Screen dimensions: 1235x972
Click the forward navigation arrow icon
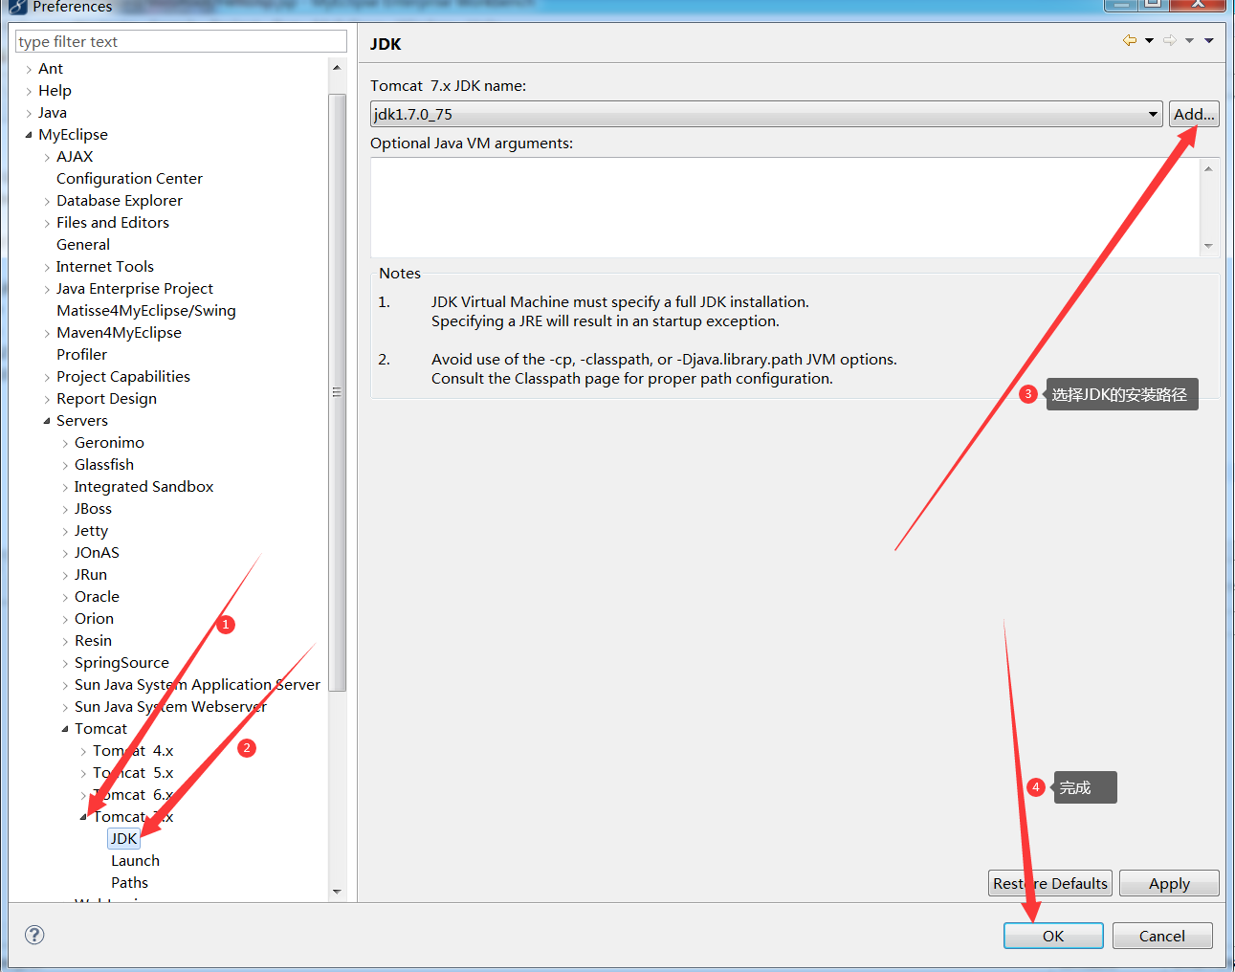tap(1170, 40)
